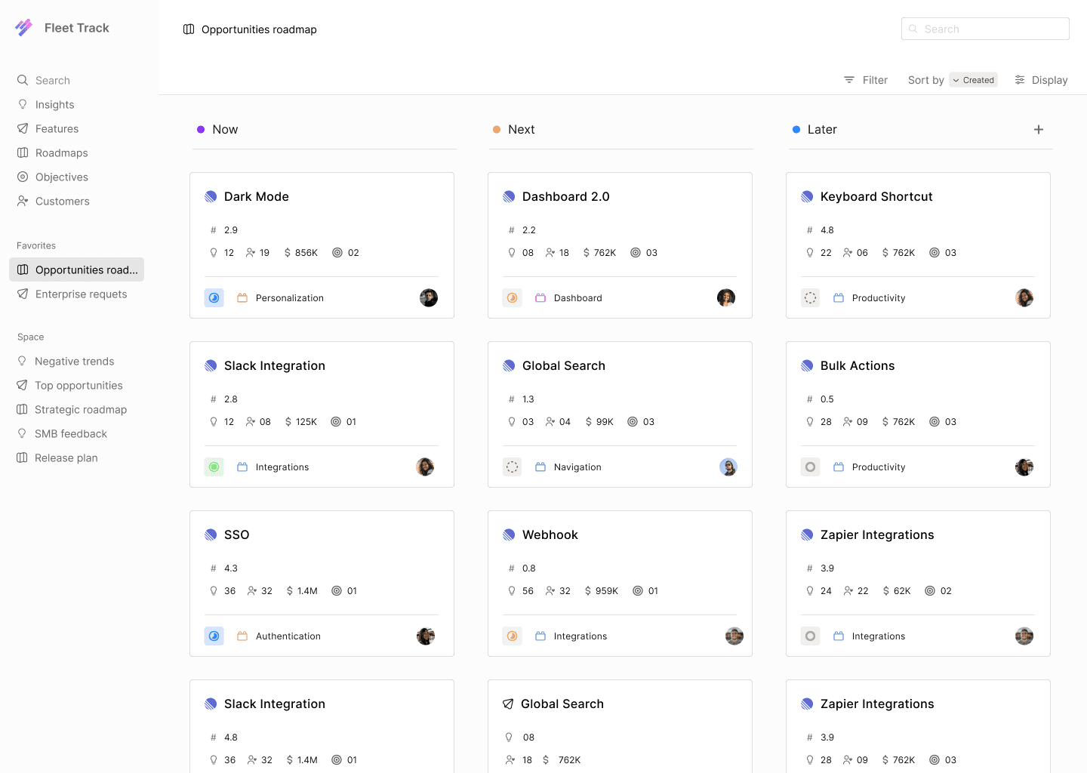Open Insights in the sidebar
The image size is (1087, 773).
coord(46,104)
